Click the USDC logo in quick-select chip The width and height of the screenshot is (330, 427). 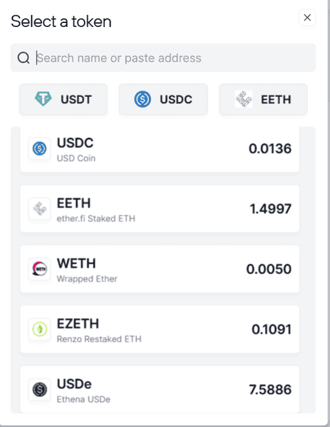(142, 99)
